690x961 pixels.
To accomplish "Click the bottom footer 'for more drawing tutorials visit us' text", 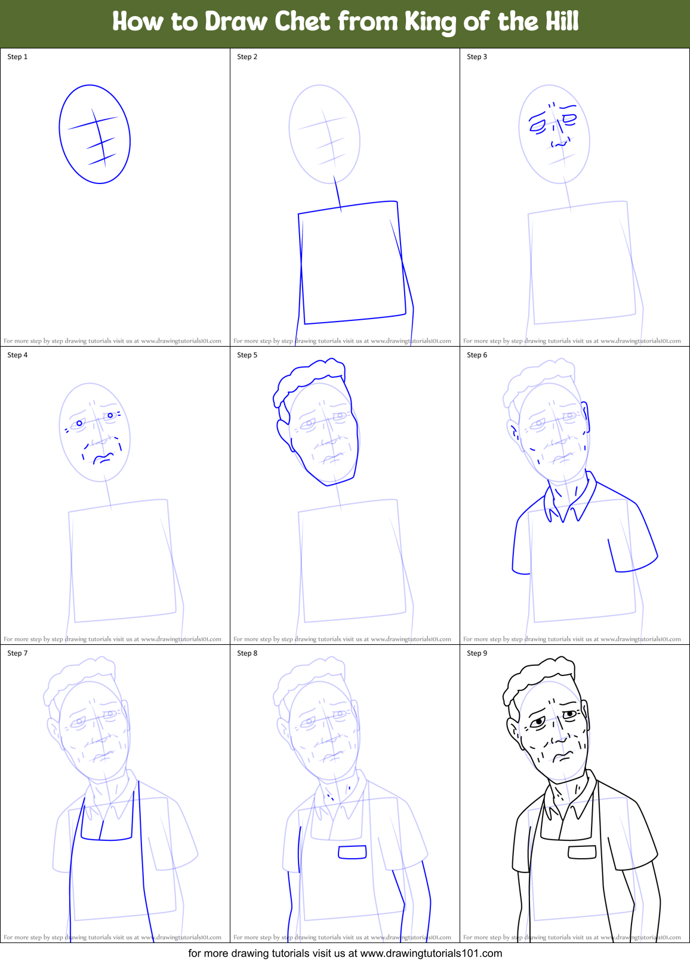I will click(x=345, y=953).
